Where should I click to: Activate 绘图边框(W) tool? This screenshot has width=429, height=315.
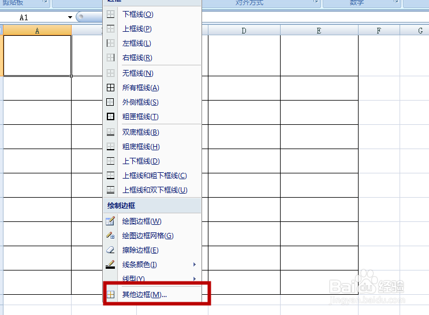click(x=152, y=221)
